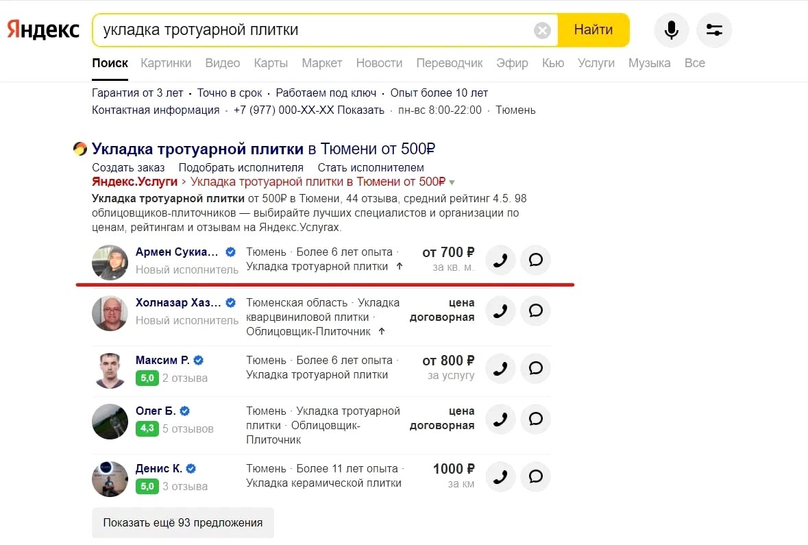
Task: Click the verified badge next to Олег Б.
Action: coord(185,411)
